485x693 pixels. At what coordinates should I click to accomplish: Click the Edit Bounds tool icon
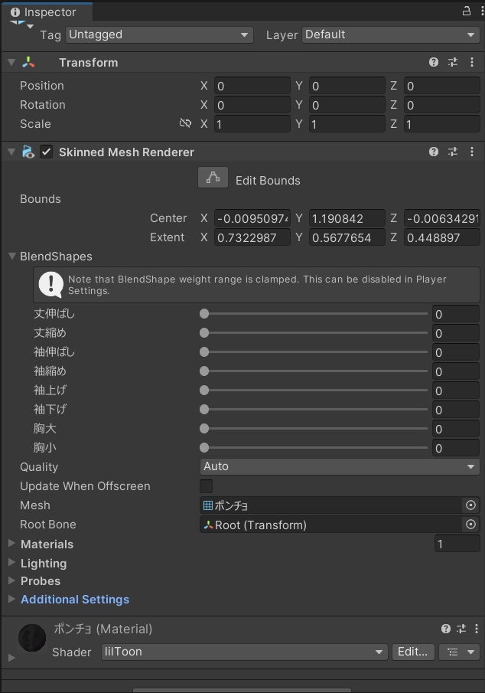click(213, 177)
